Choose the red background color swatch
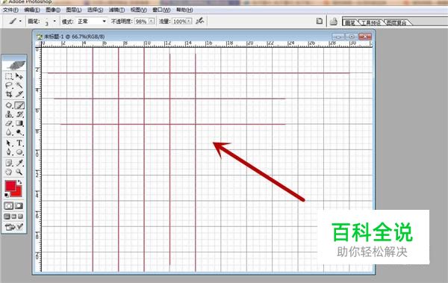 pyautogui.click(x=19, y=193)
